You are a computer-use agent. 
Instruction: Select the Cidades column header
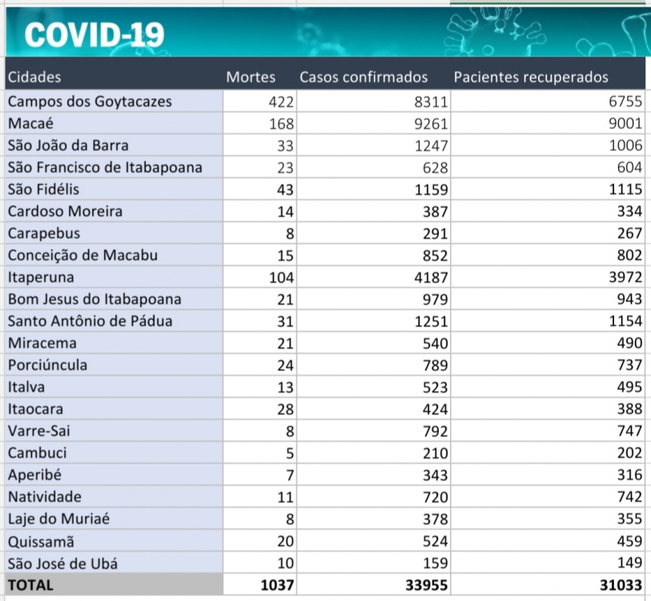click(34, 78)
